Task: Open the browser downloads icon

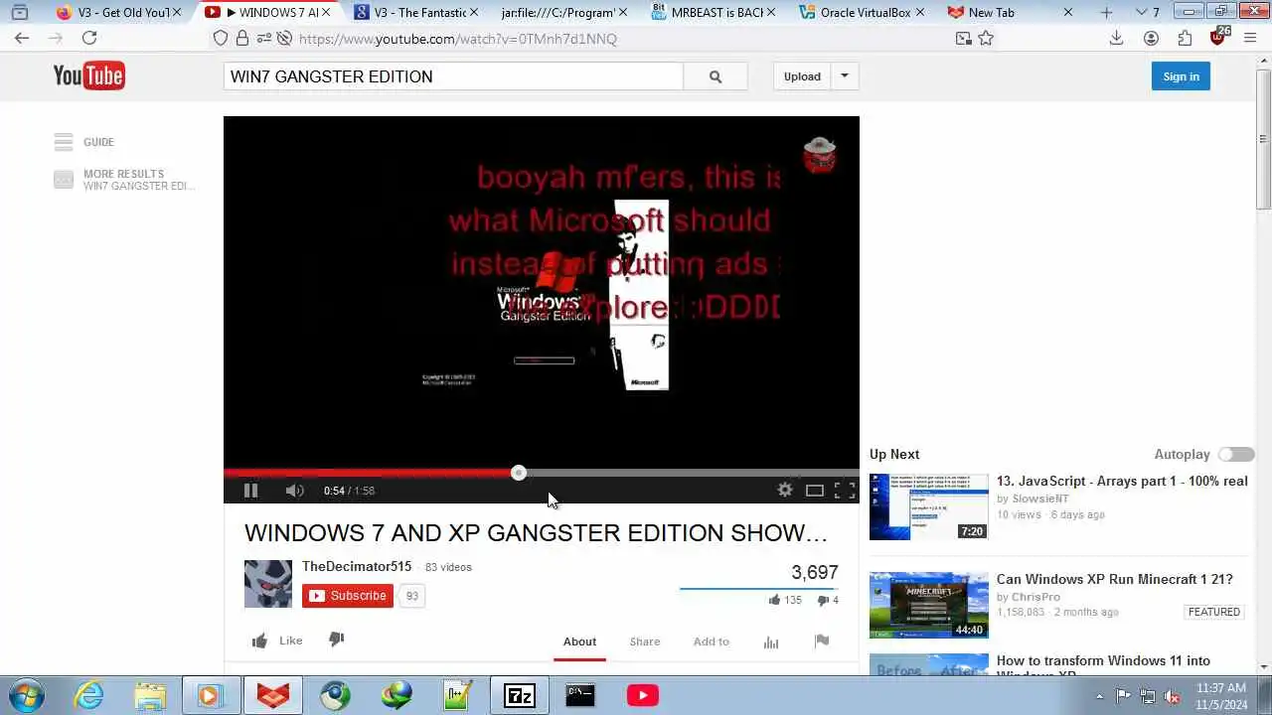Action: (x=1116, y=38)
